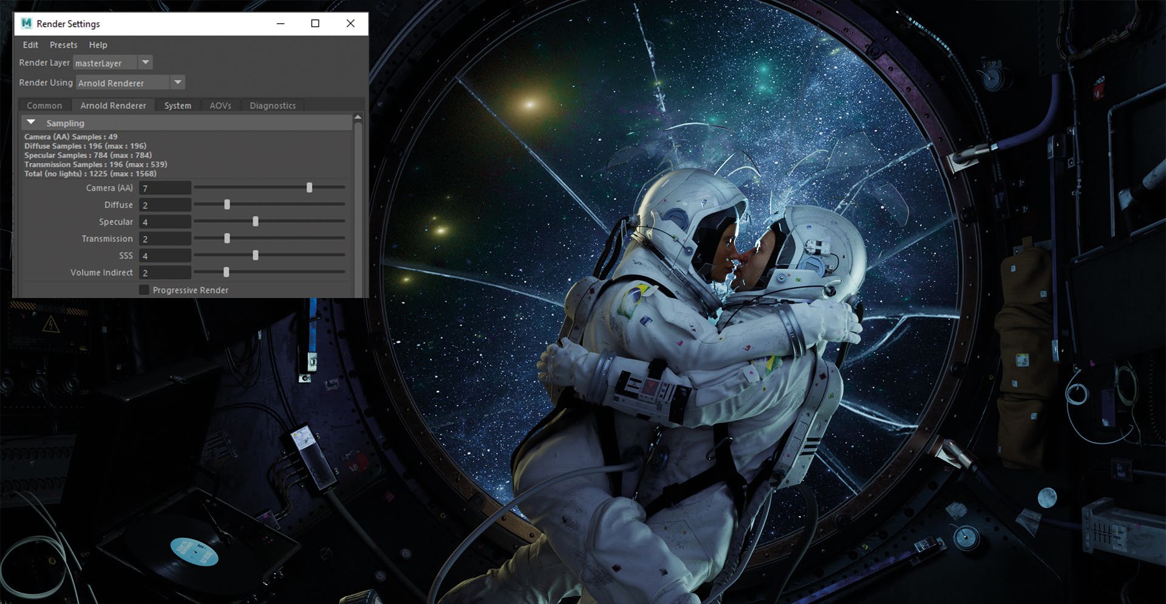Enable the Progressive Render checkbox
Screen dimensions: 1166x604
145,290
